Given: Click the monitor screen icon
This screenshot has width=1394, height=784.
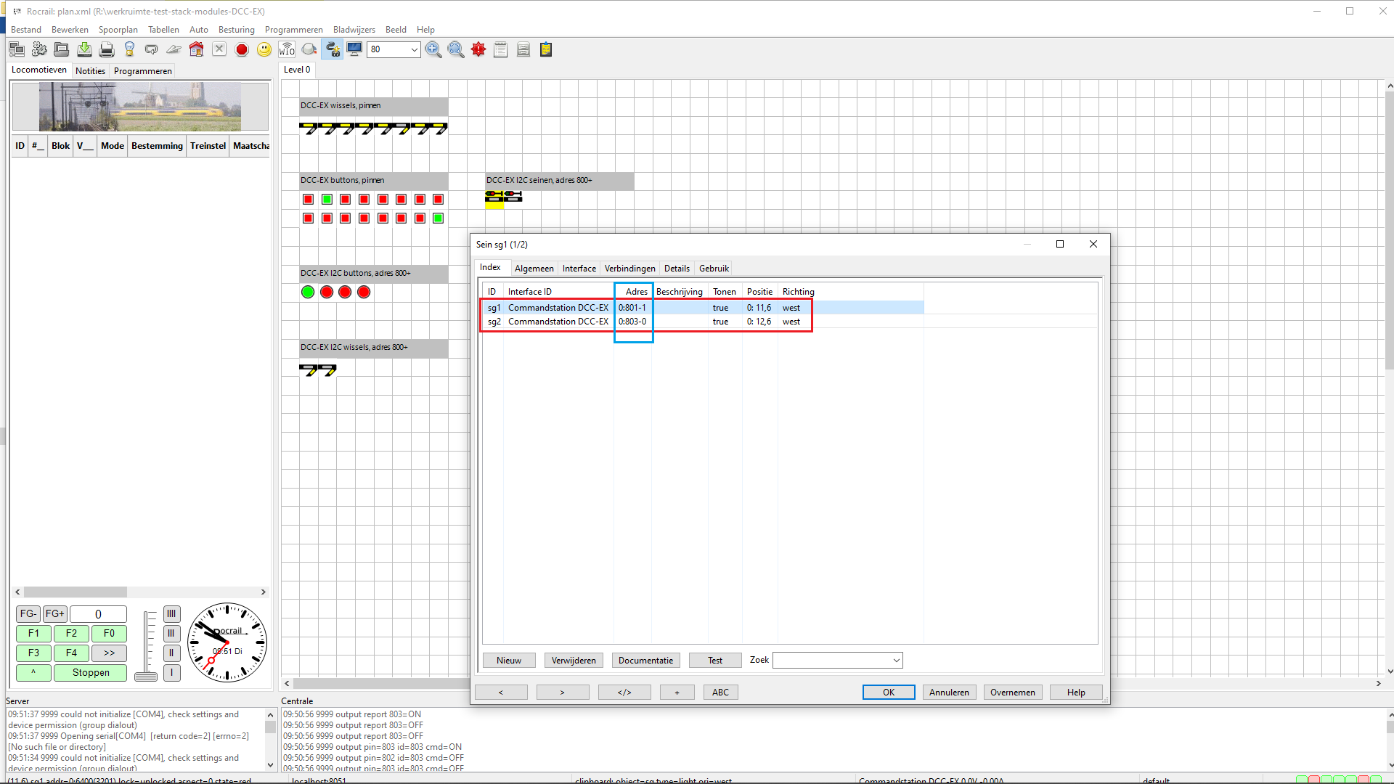Looking at the screenshot, I should pos(354,49).
